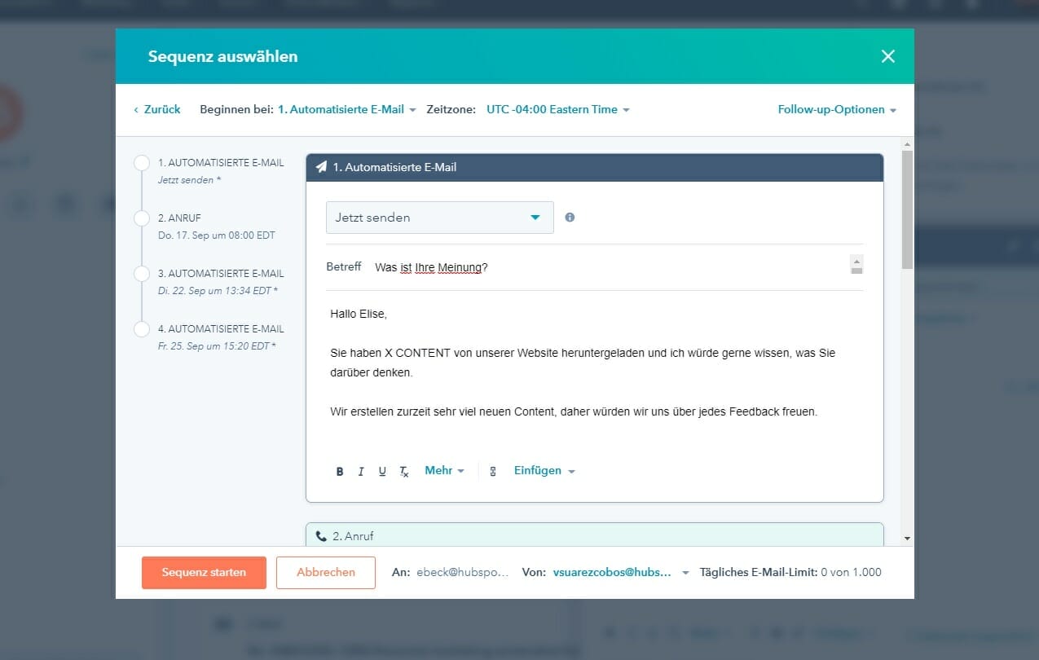The width and height of the screenshot is (1039, 660).
Task: Click the Sequenz starten button
Action: (203, 572)
